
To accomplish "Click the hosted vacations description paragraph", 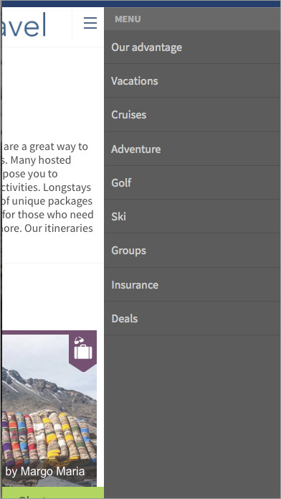I will click(48, 187).
